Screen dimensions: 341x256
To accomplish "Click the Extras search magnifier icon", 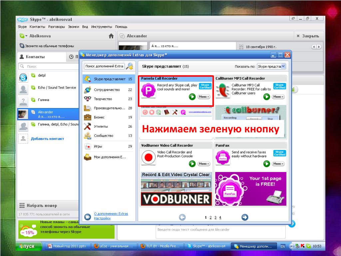I will [130, 66].
